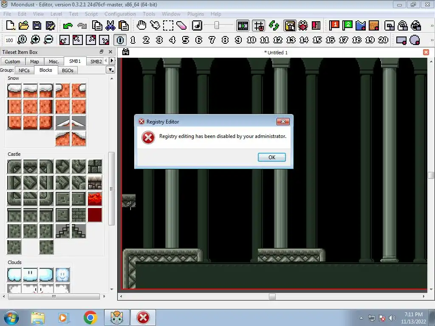435x326 pixels.
Task: Copy selection with the Copy icon
Action: click(x=97, y=25)
